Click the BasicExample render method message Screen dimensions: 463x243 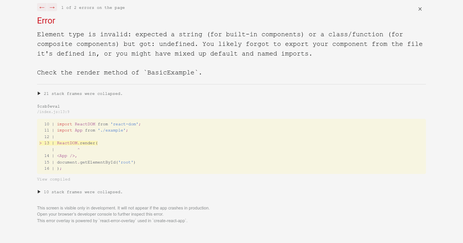[x=120, y=73]
